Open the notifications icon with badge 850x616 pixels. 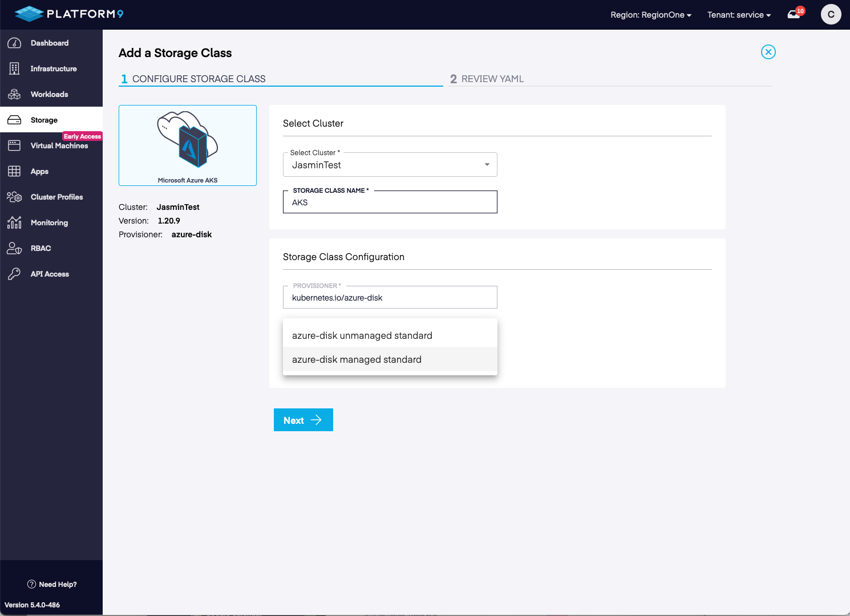tap(795, 14)
